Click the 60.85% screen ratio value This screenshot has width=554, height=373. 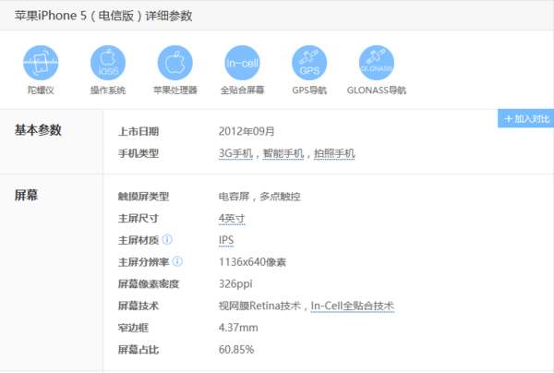click(x=236, y=350)
